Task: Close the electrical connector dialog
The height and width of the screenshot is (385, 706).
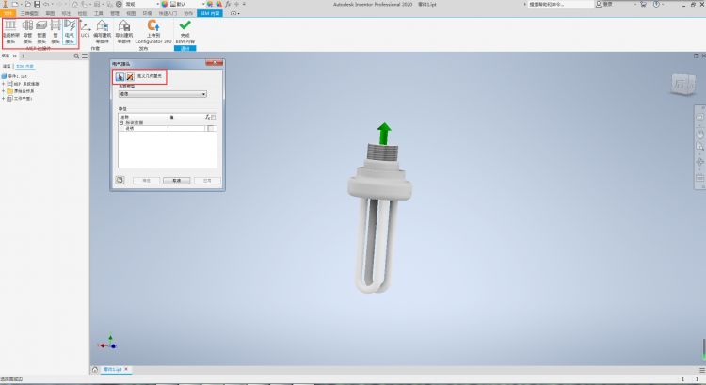Action: (215, 63)
